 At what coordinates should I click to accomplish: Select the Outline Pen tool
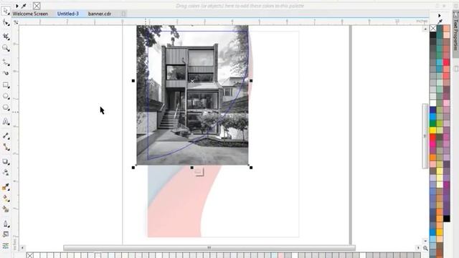point(6,224)
